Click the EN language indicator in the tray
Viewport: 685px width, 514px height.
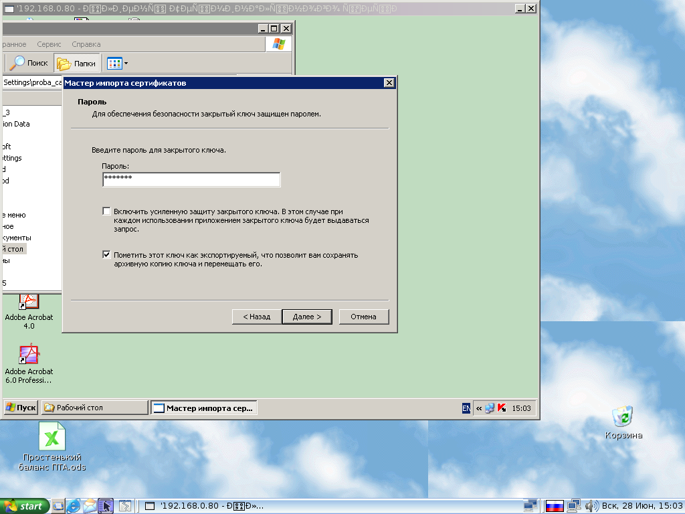click(x=466, y=408)
